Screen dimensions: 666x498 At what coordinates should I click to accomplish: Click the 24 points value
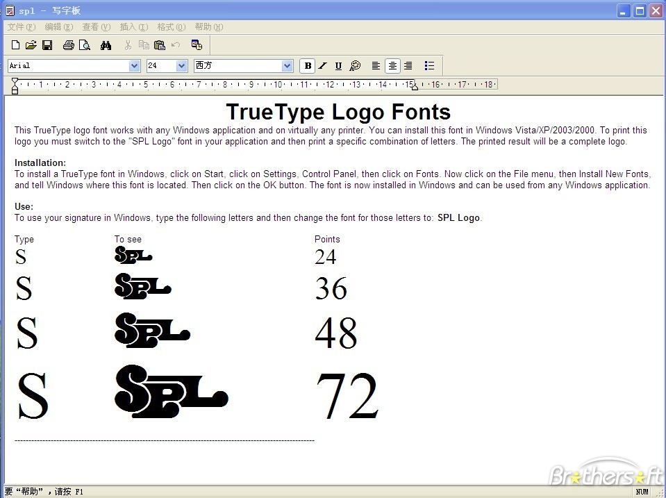[325, 257]
